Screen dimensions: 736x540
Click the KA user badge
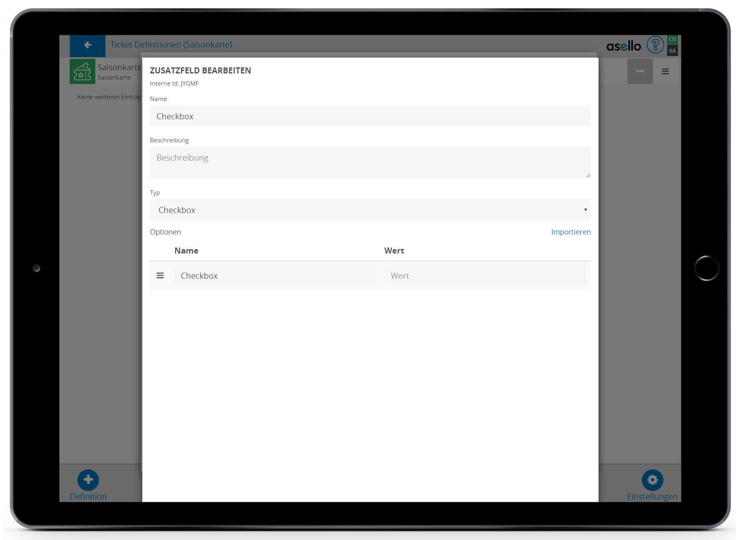(x=672, y=51)
